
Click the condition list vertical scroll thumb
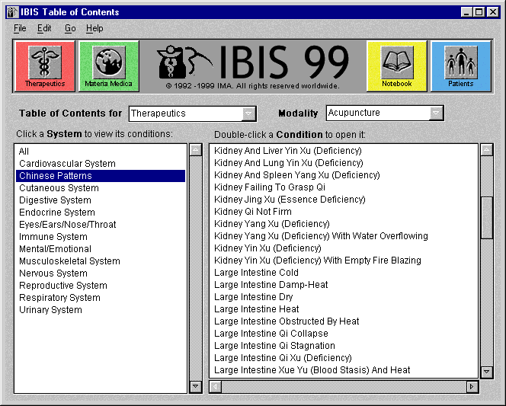(x=487, y=218)
